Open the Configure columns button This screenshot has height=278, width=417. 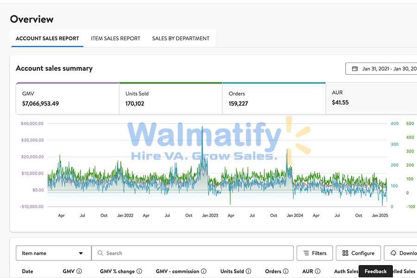[358, 253]
